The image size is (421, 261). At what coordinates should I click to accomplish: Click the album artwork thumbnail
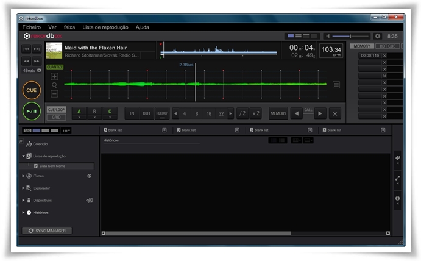point(54,50)
